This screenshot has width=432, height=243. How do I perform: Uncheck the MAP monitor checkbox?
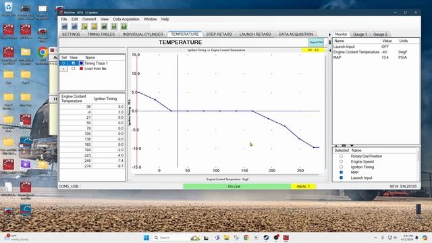tap(341, 172)
